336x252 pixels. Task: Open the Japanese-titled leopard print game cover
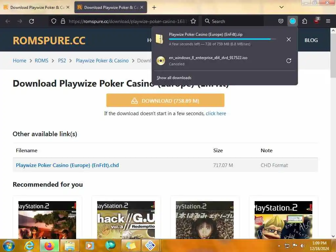(205, 220)
